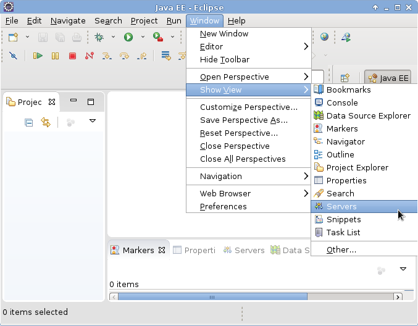Switch to the Servers bottom tab

coord(244,250)
